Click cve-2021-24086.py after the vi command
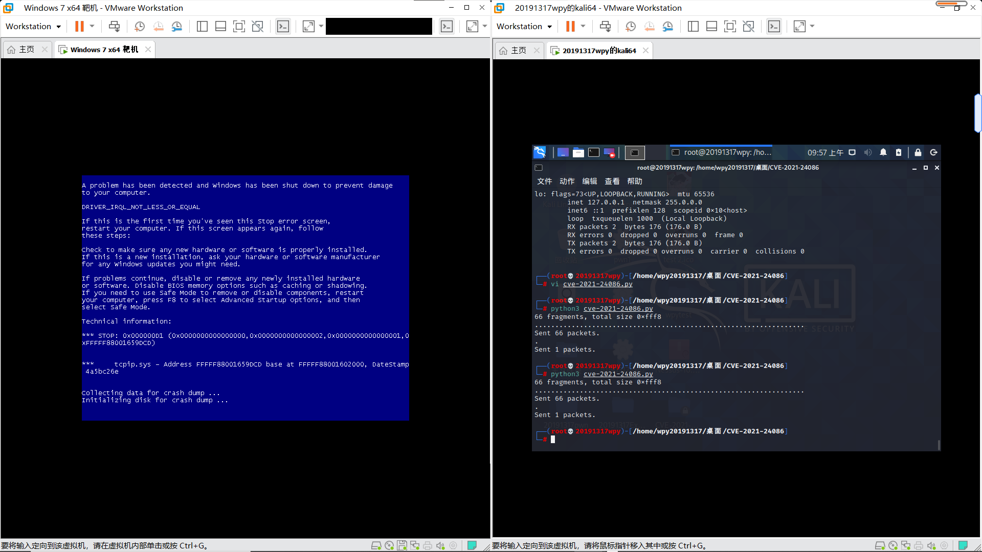 pos(597,284)
